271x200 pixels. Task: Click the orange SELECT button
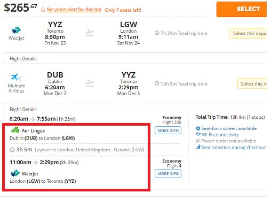(x=242, y=9)
